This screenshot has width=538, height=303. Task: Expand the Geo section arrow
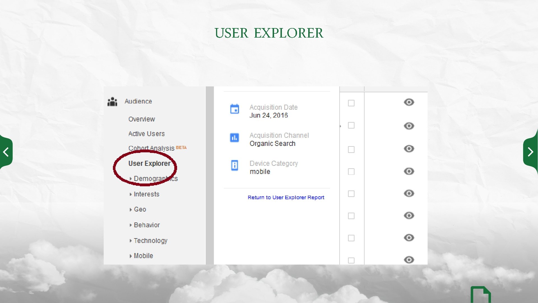click(131, 210)
